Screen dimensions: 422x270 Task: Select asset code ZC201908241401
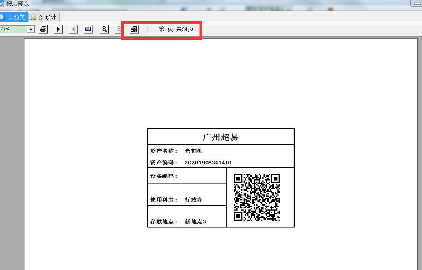pos(208,162)
